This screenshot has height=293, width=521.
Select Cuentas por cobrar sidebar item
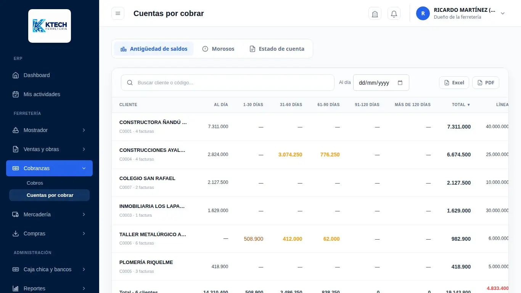(50, 195)
